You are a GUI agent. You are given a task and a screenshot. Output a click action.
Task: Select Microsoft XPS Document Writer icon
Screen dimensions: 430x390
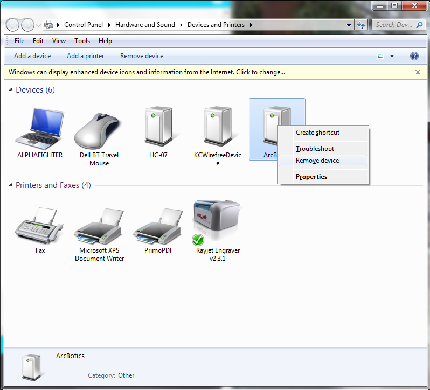[x=99, y=226]
